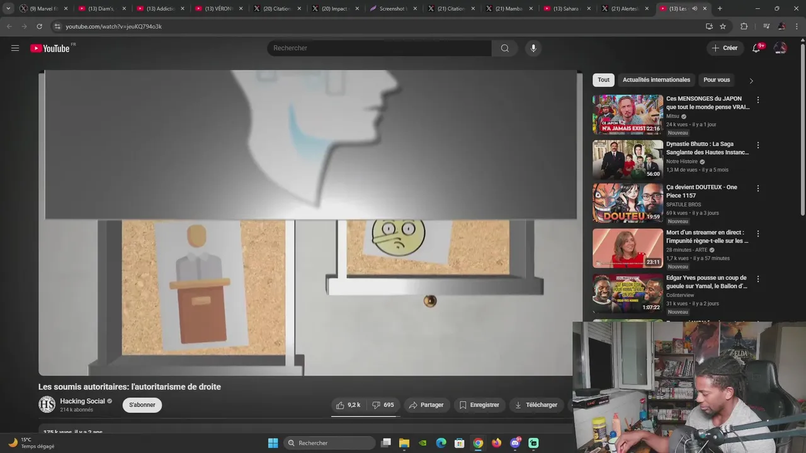This screenshot has height=453, width=806.
Task: Click the SPATULE BROS channel name
Action: [x=683, y=204]
